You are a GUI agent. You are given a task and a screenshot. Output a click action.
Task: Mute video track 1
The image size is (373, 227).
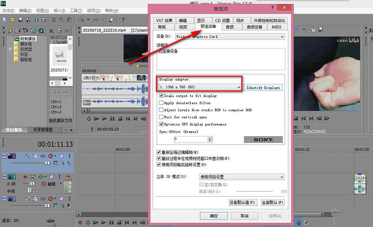pyautogui.click(x=61, y=156)
